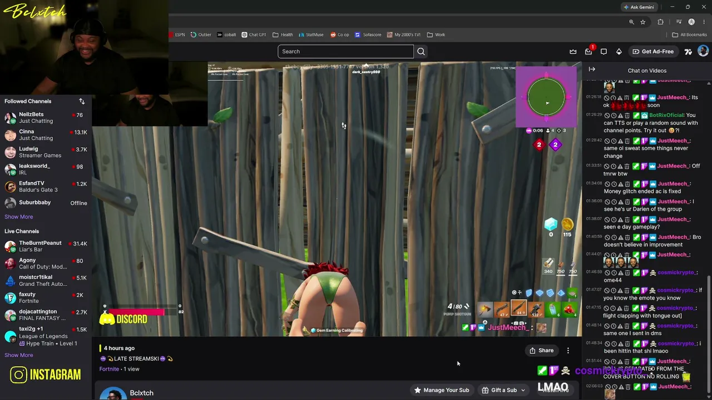Screen dimensions: 712x400
Task: Click the warn triangle on the 01:36:09 message
Action: 620,202
